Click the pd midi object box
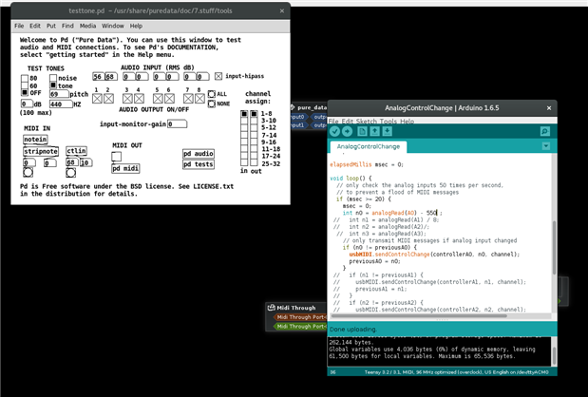Screen dimensions: 588x397 tap(123, 168)
